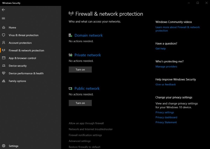Open the hamburger navigation menu icon
The width and height of the screenshot is (210, 149).
[x=3, y=18]
